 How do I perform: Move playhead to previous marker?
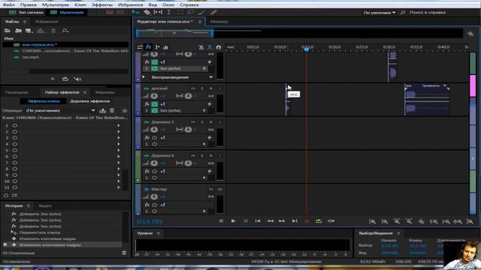(x=258, y=220)
